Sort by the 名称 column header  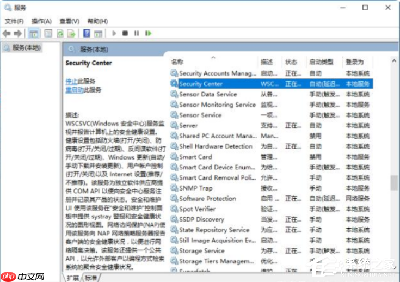[x=177, y=62]
